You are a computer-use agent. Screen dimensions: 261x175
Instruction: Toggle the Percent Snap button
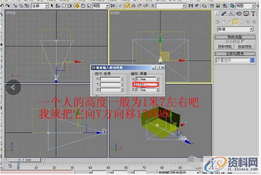coord(140,6)
